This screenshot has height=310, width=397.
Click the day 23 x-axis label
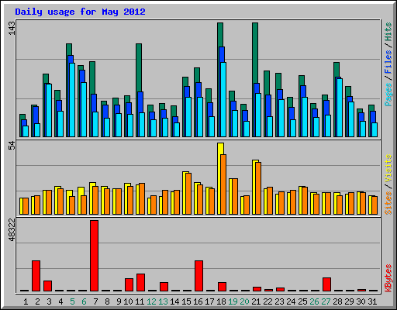[x=279, y=301]
